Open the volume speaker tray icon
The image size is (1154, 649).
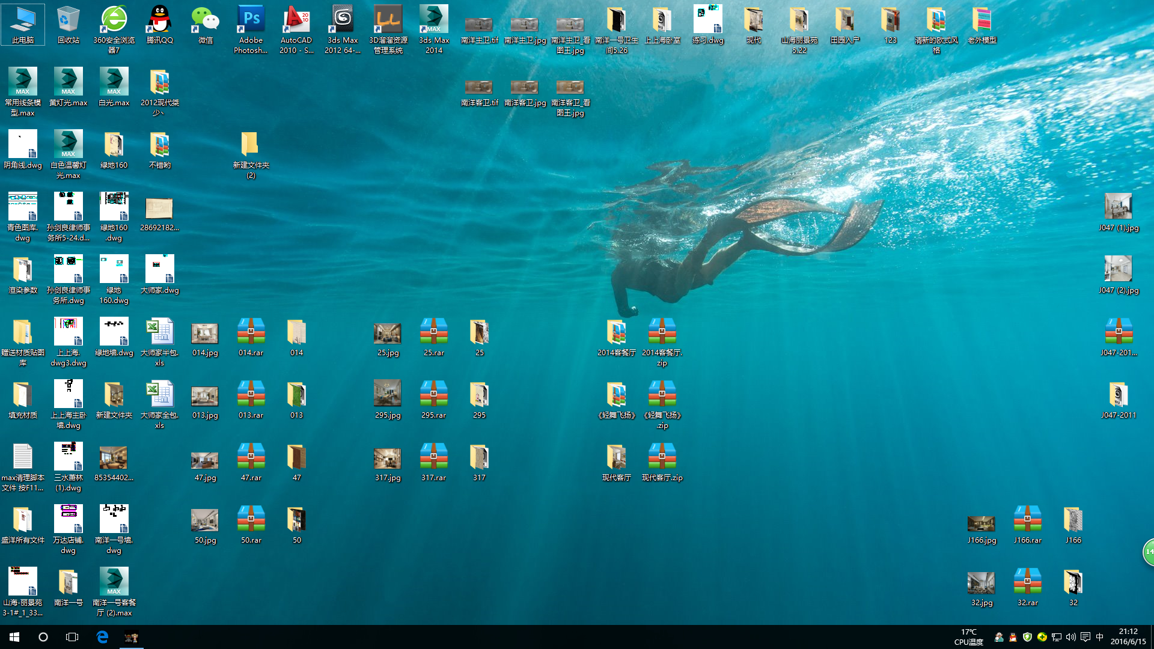(1070, 637)
